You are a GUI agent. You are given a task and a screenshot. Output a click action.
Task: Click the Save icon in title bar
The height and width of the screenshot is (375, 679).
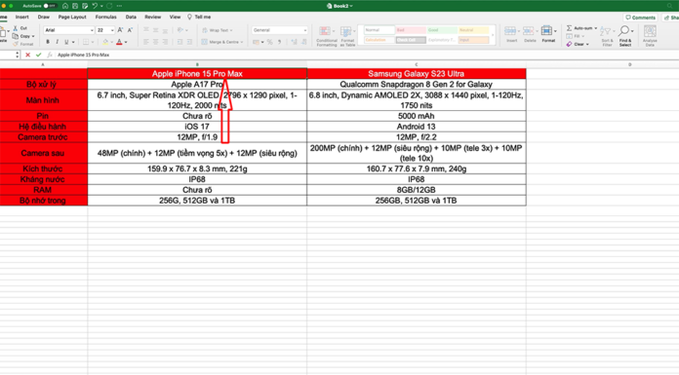(x=75, y=6)
